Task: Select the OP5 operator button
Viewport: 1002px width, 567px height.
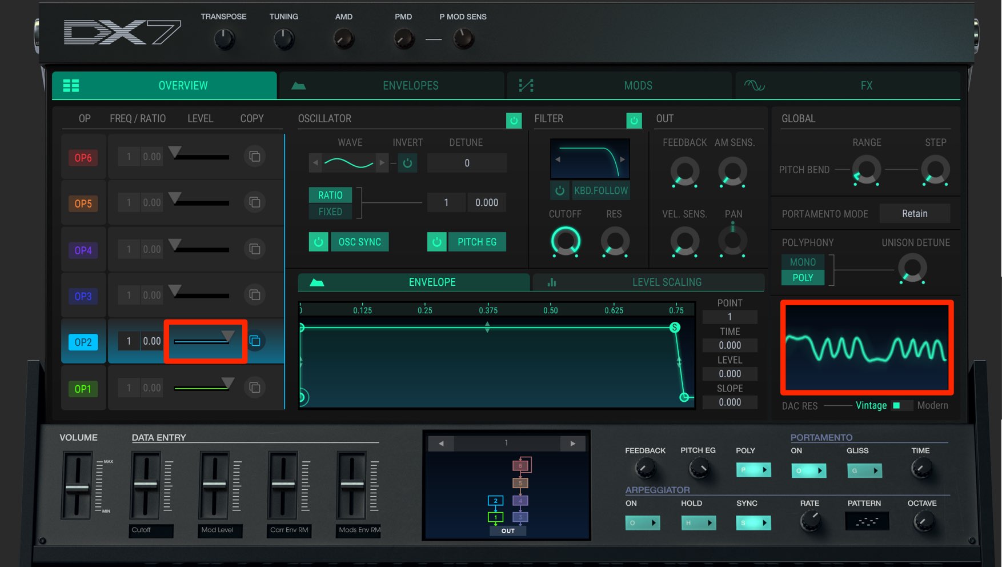Action: click(83, 203)
